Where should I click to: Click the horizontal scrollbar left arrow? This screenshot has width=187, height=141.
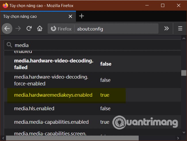click(x=3, y=138)
